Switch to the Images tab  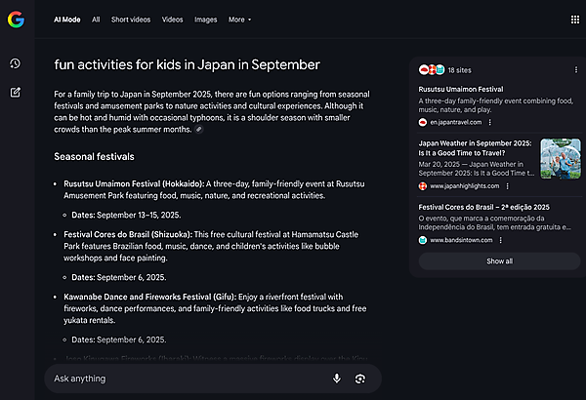tap(205, 20)
